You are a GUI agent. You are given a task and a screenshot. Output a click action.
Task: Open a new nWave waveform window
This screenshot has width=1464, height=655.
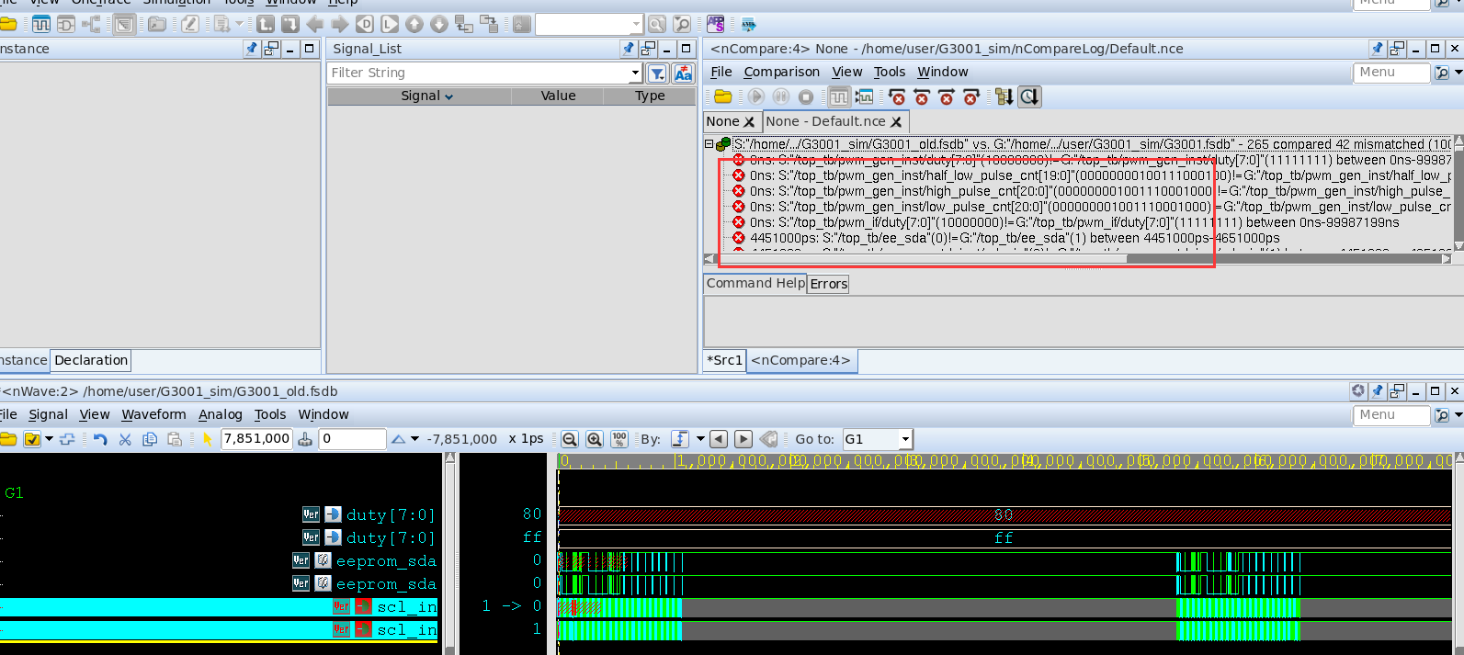(41, 24)
